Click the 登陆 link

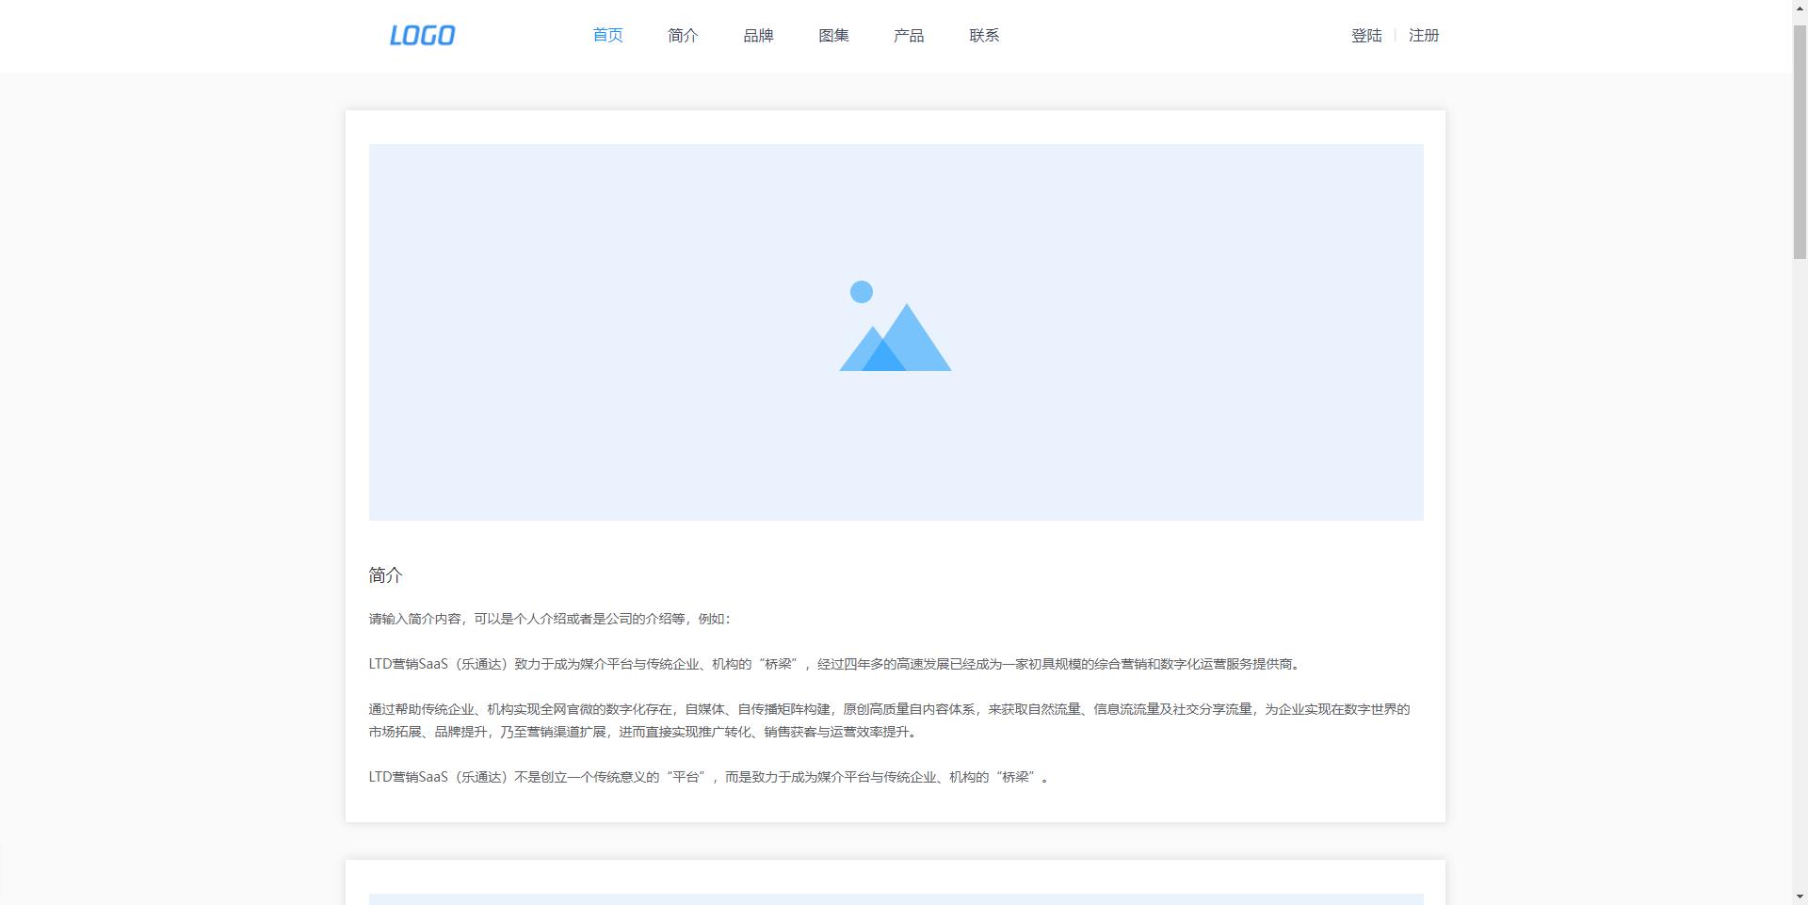click(x=1366, y=36)
